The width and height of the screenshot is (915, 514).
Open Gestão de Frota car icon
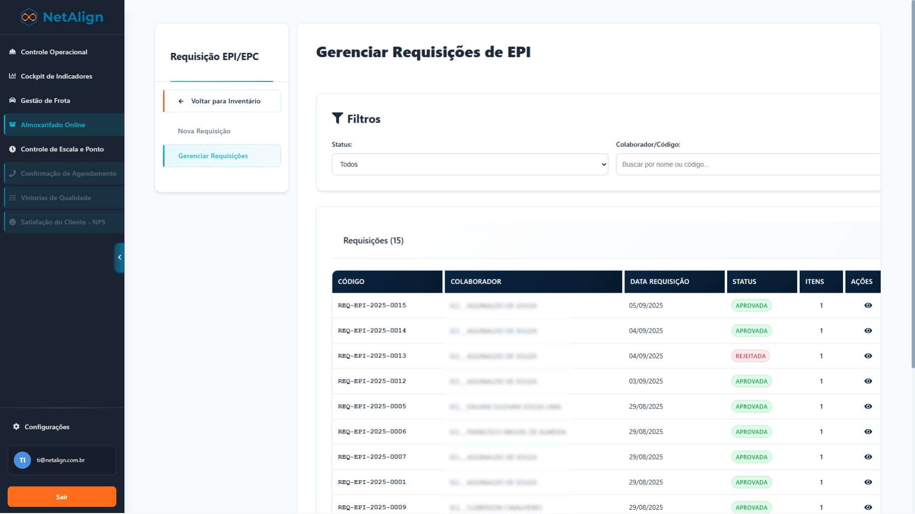click(x=12, y=100)
